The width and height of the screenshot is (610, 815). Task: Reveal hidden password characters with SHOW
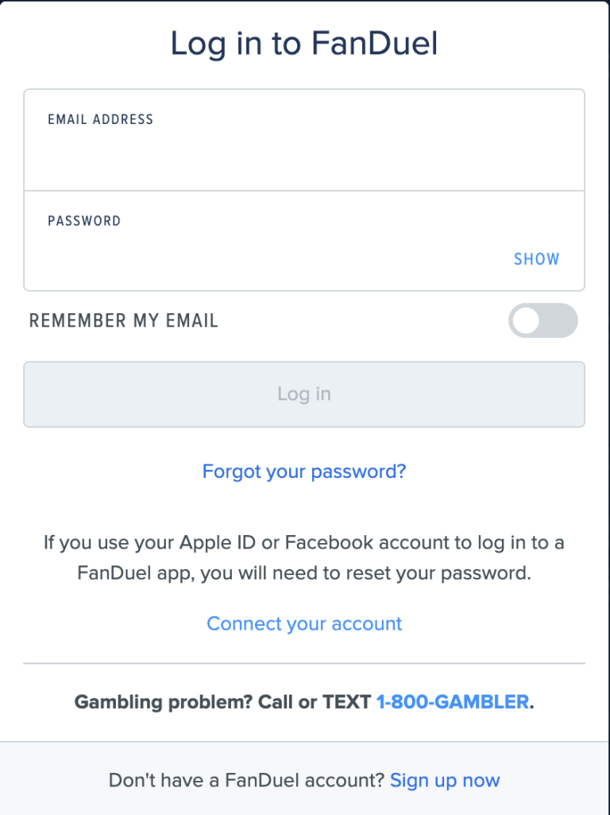536,258
